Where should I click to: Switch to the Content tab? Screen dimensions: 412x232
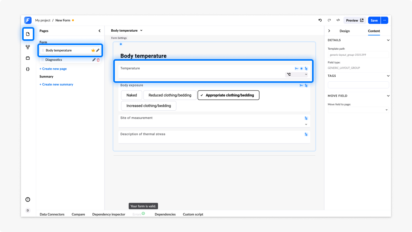point(374,31)
